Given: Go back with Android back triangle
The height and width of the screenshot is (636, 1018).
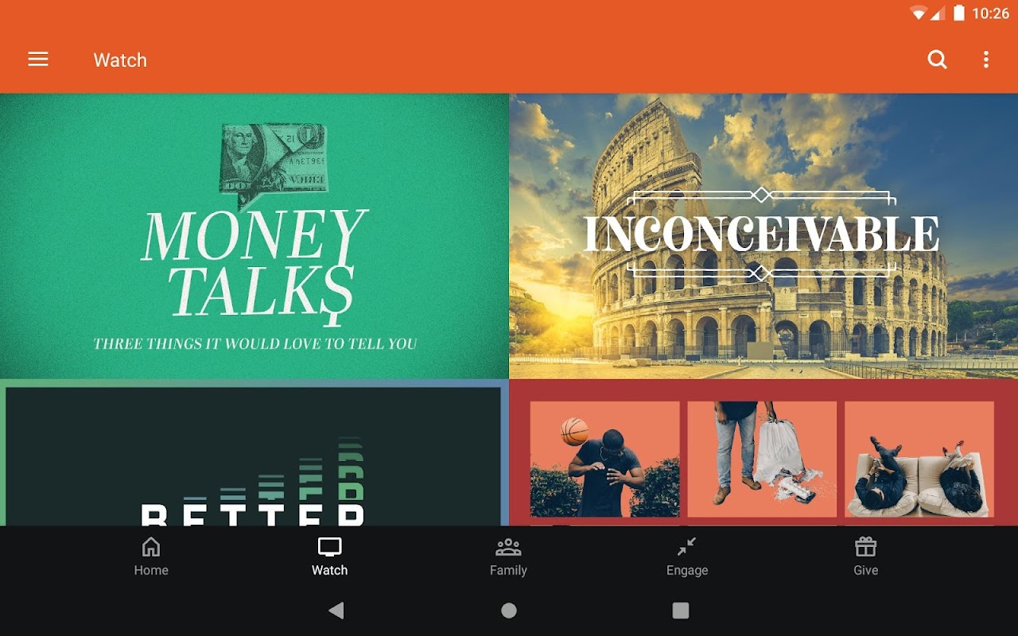Looking at the screenshot, I should click(336, 611).
